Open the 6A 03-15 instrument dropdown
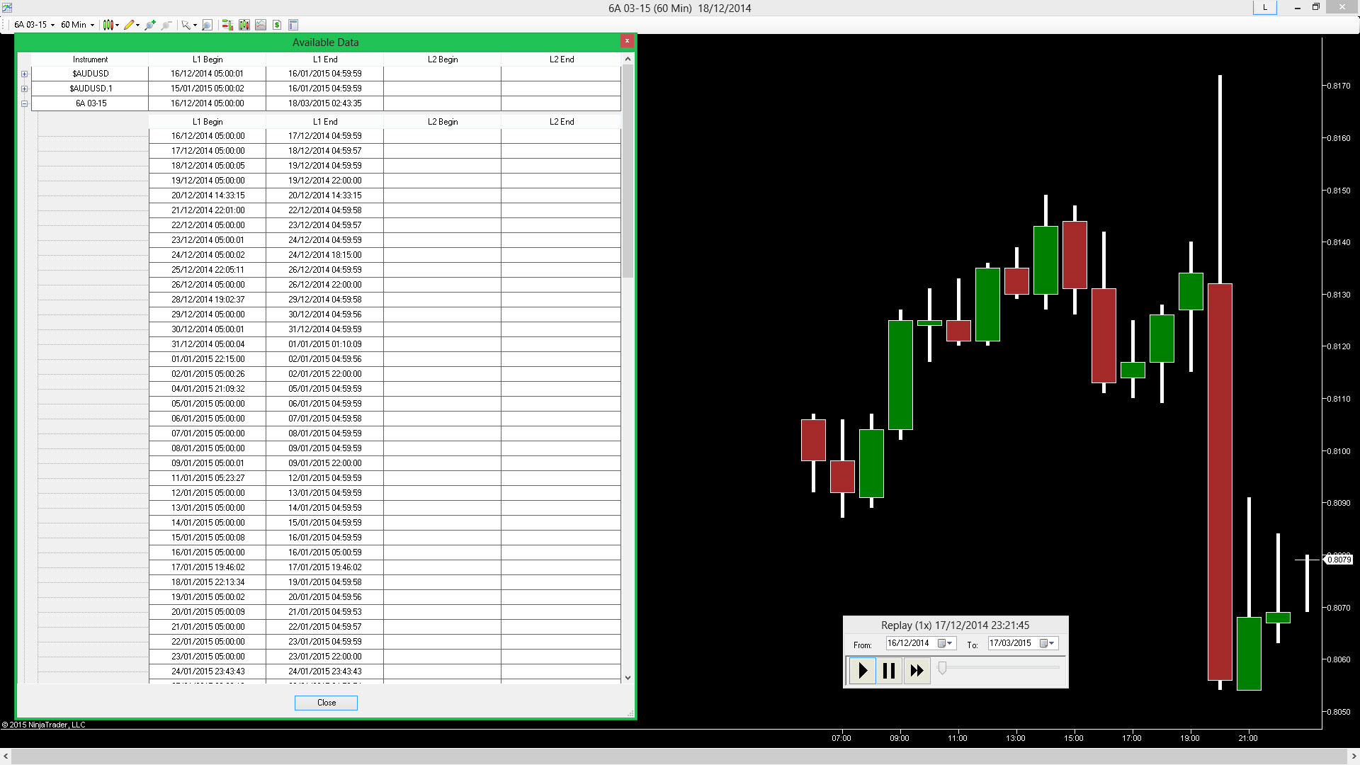The width and height of the screenshot is (1360, 765). (x=34, y=25)
